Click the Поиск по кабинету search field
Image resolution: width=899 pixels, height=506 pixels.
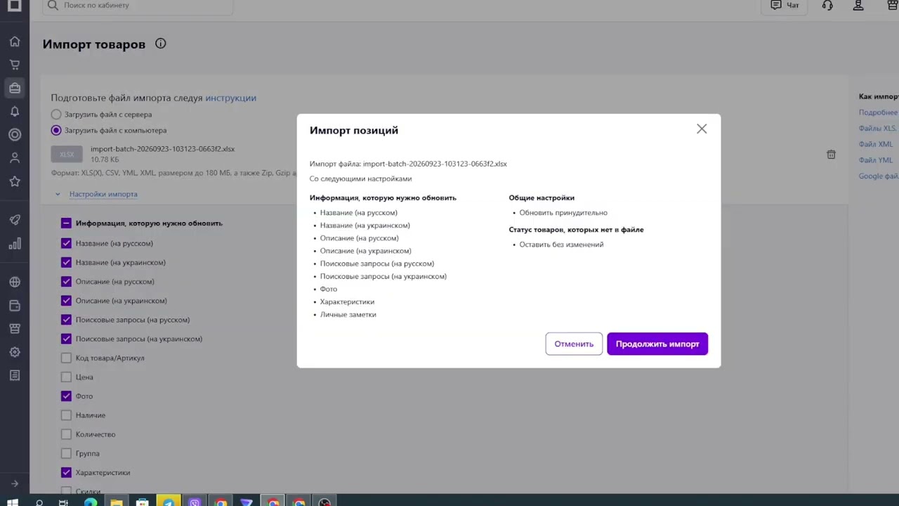[138, 6]
